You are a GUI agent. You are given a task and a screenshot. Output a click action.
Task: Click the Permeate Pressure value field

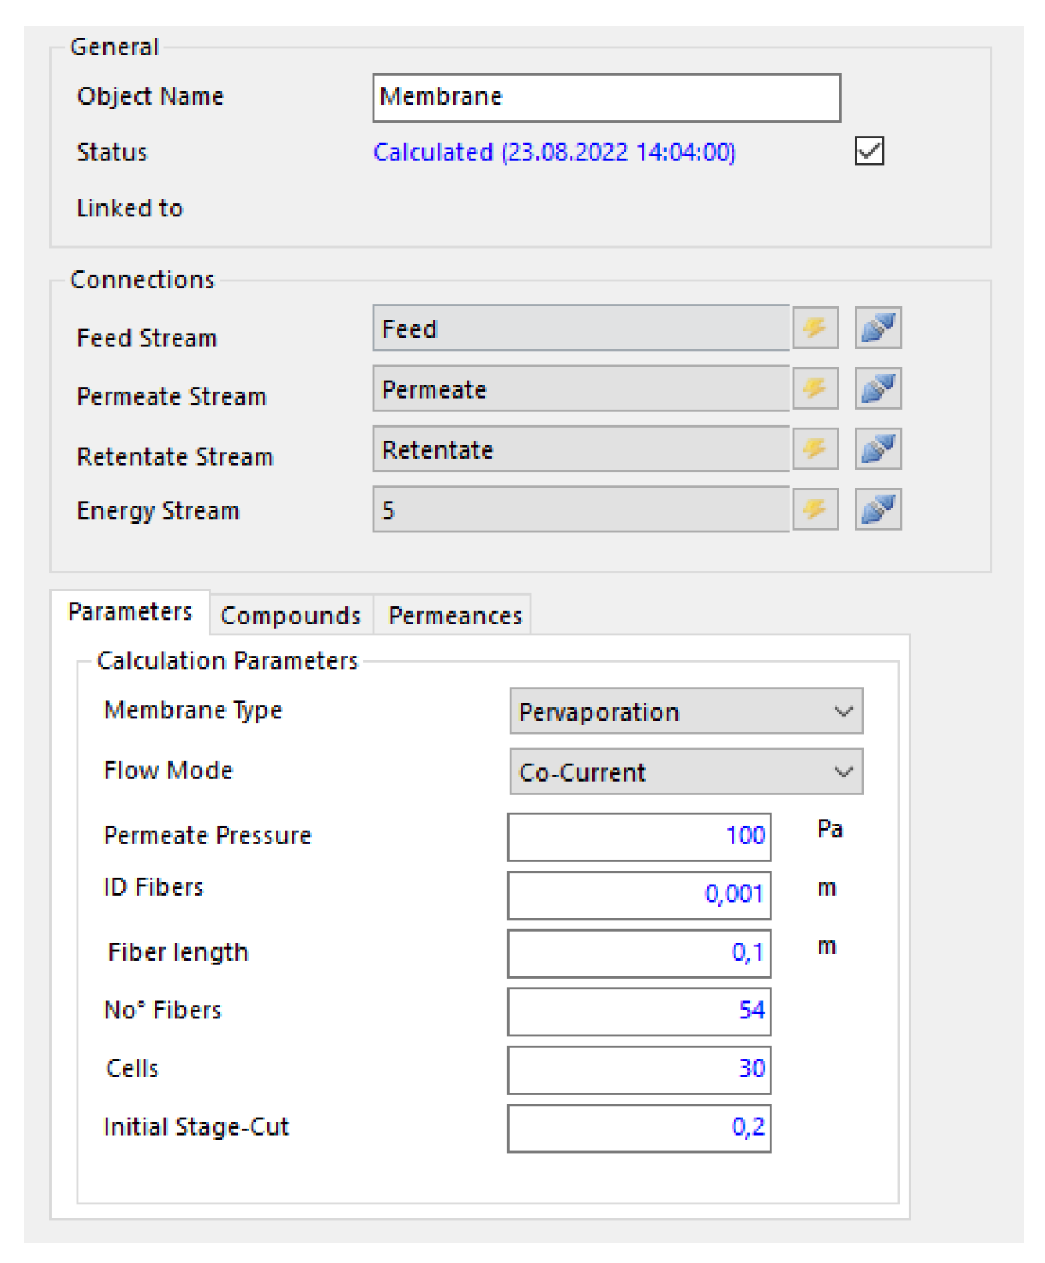(639, 836)
